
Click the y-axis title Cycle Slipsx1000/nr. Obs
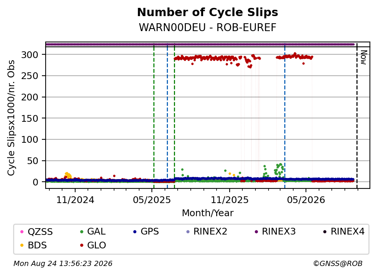11,118
